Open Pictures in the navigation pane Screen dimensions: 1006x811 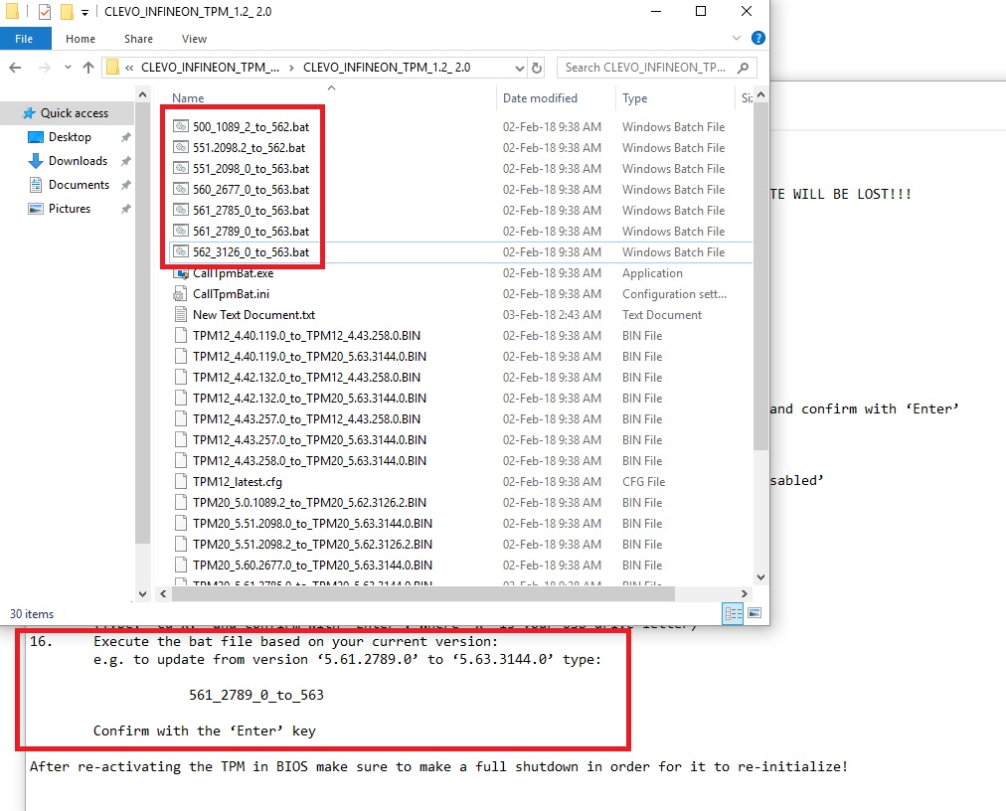pyautogui.click(x=70, y=209)
